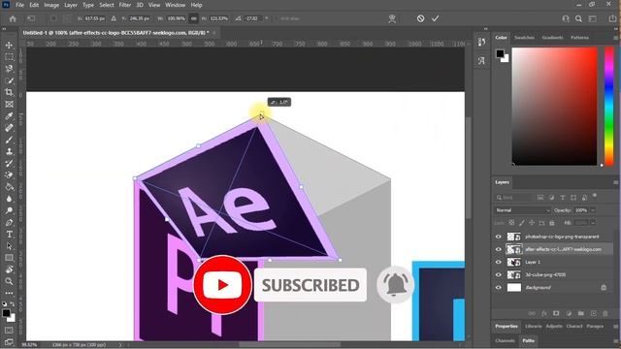Select the Clone Stamp tool
The image size is (621, 349).
point(9,151)
